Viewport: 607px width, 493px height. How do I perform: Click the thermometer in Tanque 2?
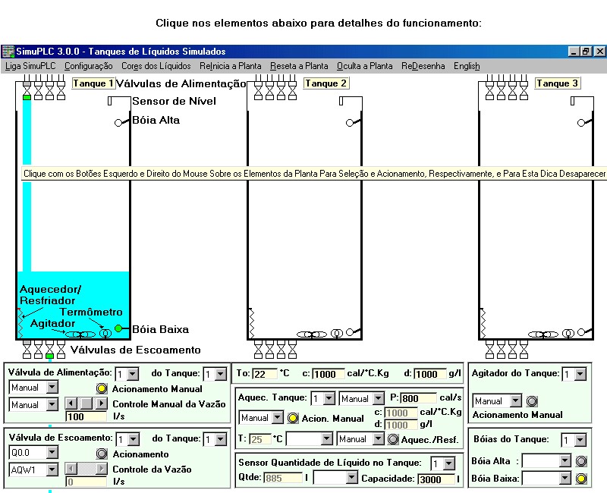pyautogui.click(x=337, y=333)
